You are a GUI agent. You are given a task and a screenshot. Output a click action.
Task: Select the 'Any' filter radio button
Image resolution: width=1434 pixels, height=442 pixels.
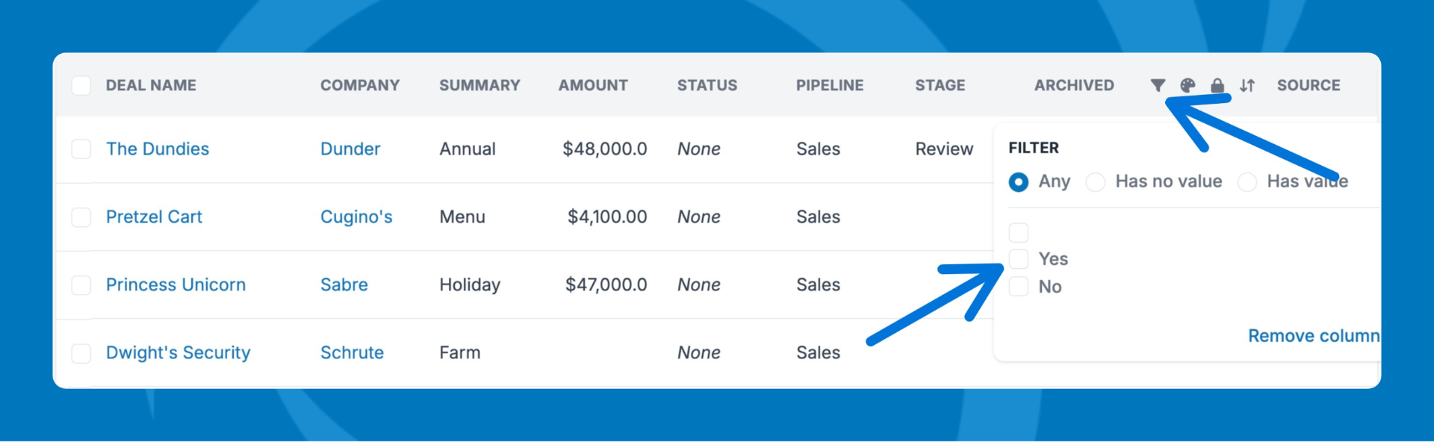[x=1019, y=182]
